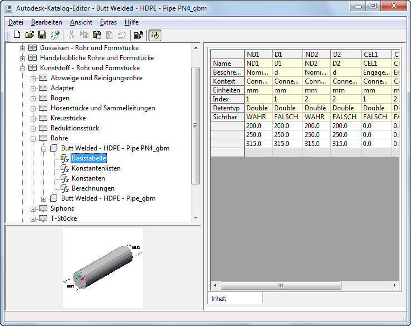
Task: Open the Bearbeiten menu
Action: 47,22
